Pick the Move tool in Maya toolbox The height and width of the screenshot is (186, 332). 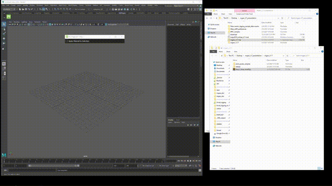tap(4, 38)
